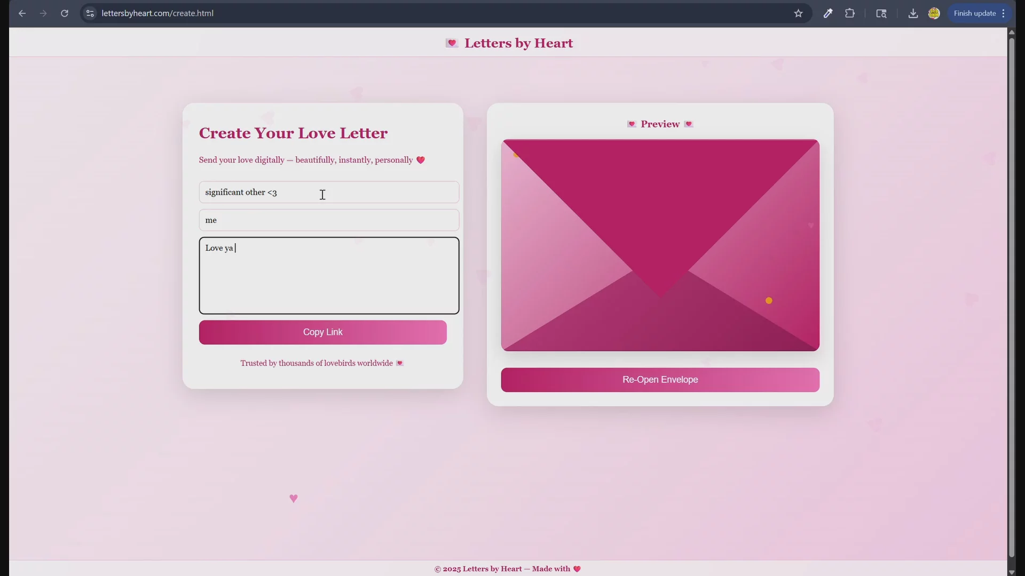Open the Extensions puzzle-piece icon
This screenshot has width=1025, height=576.
coord(850,13)
